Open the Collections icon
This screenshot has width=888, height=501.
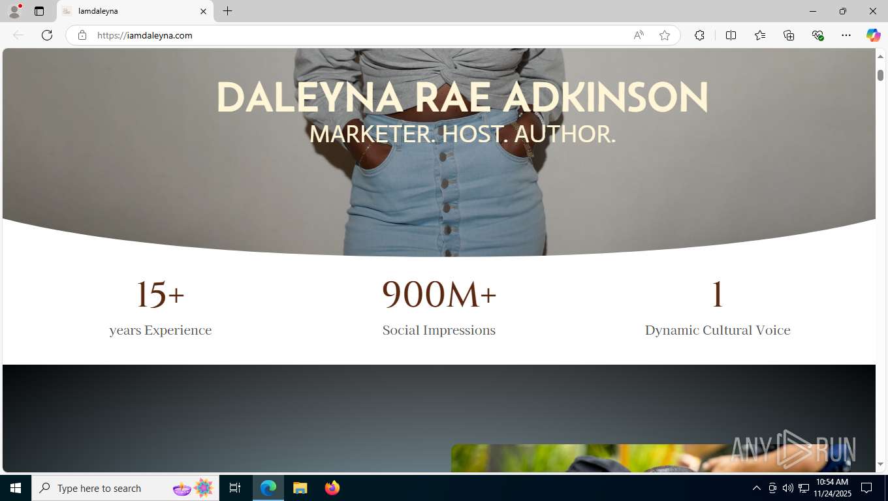click(789, 35)
